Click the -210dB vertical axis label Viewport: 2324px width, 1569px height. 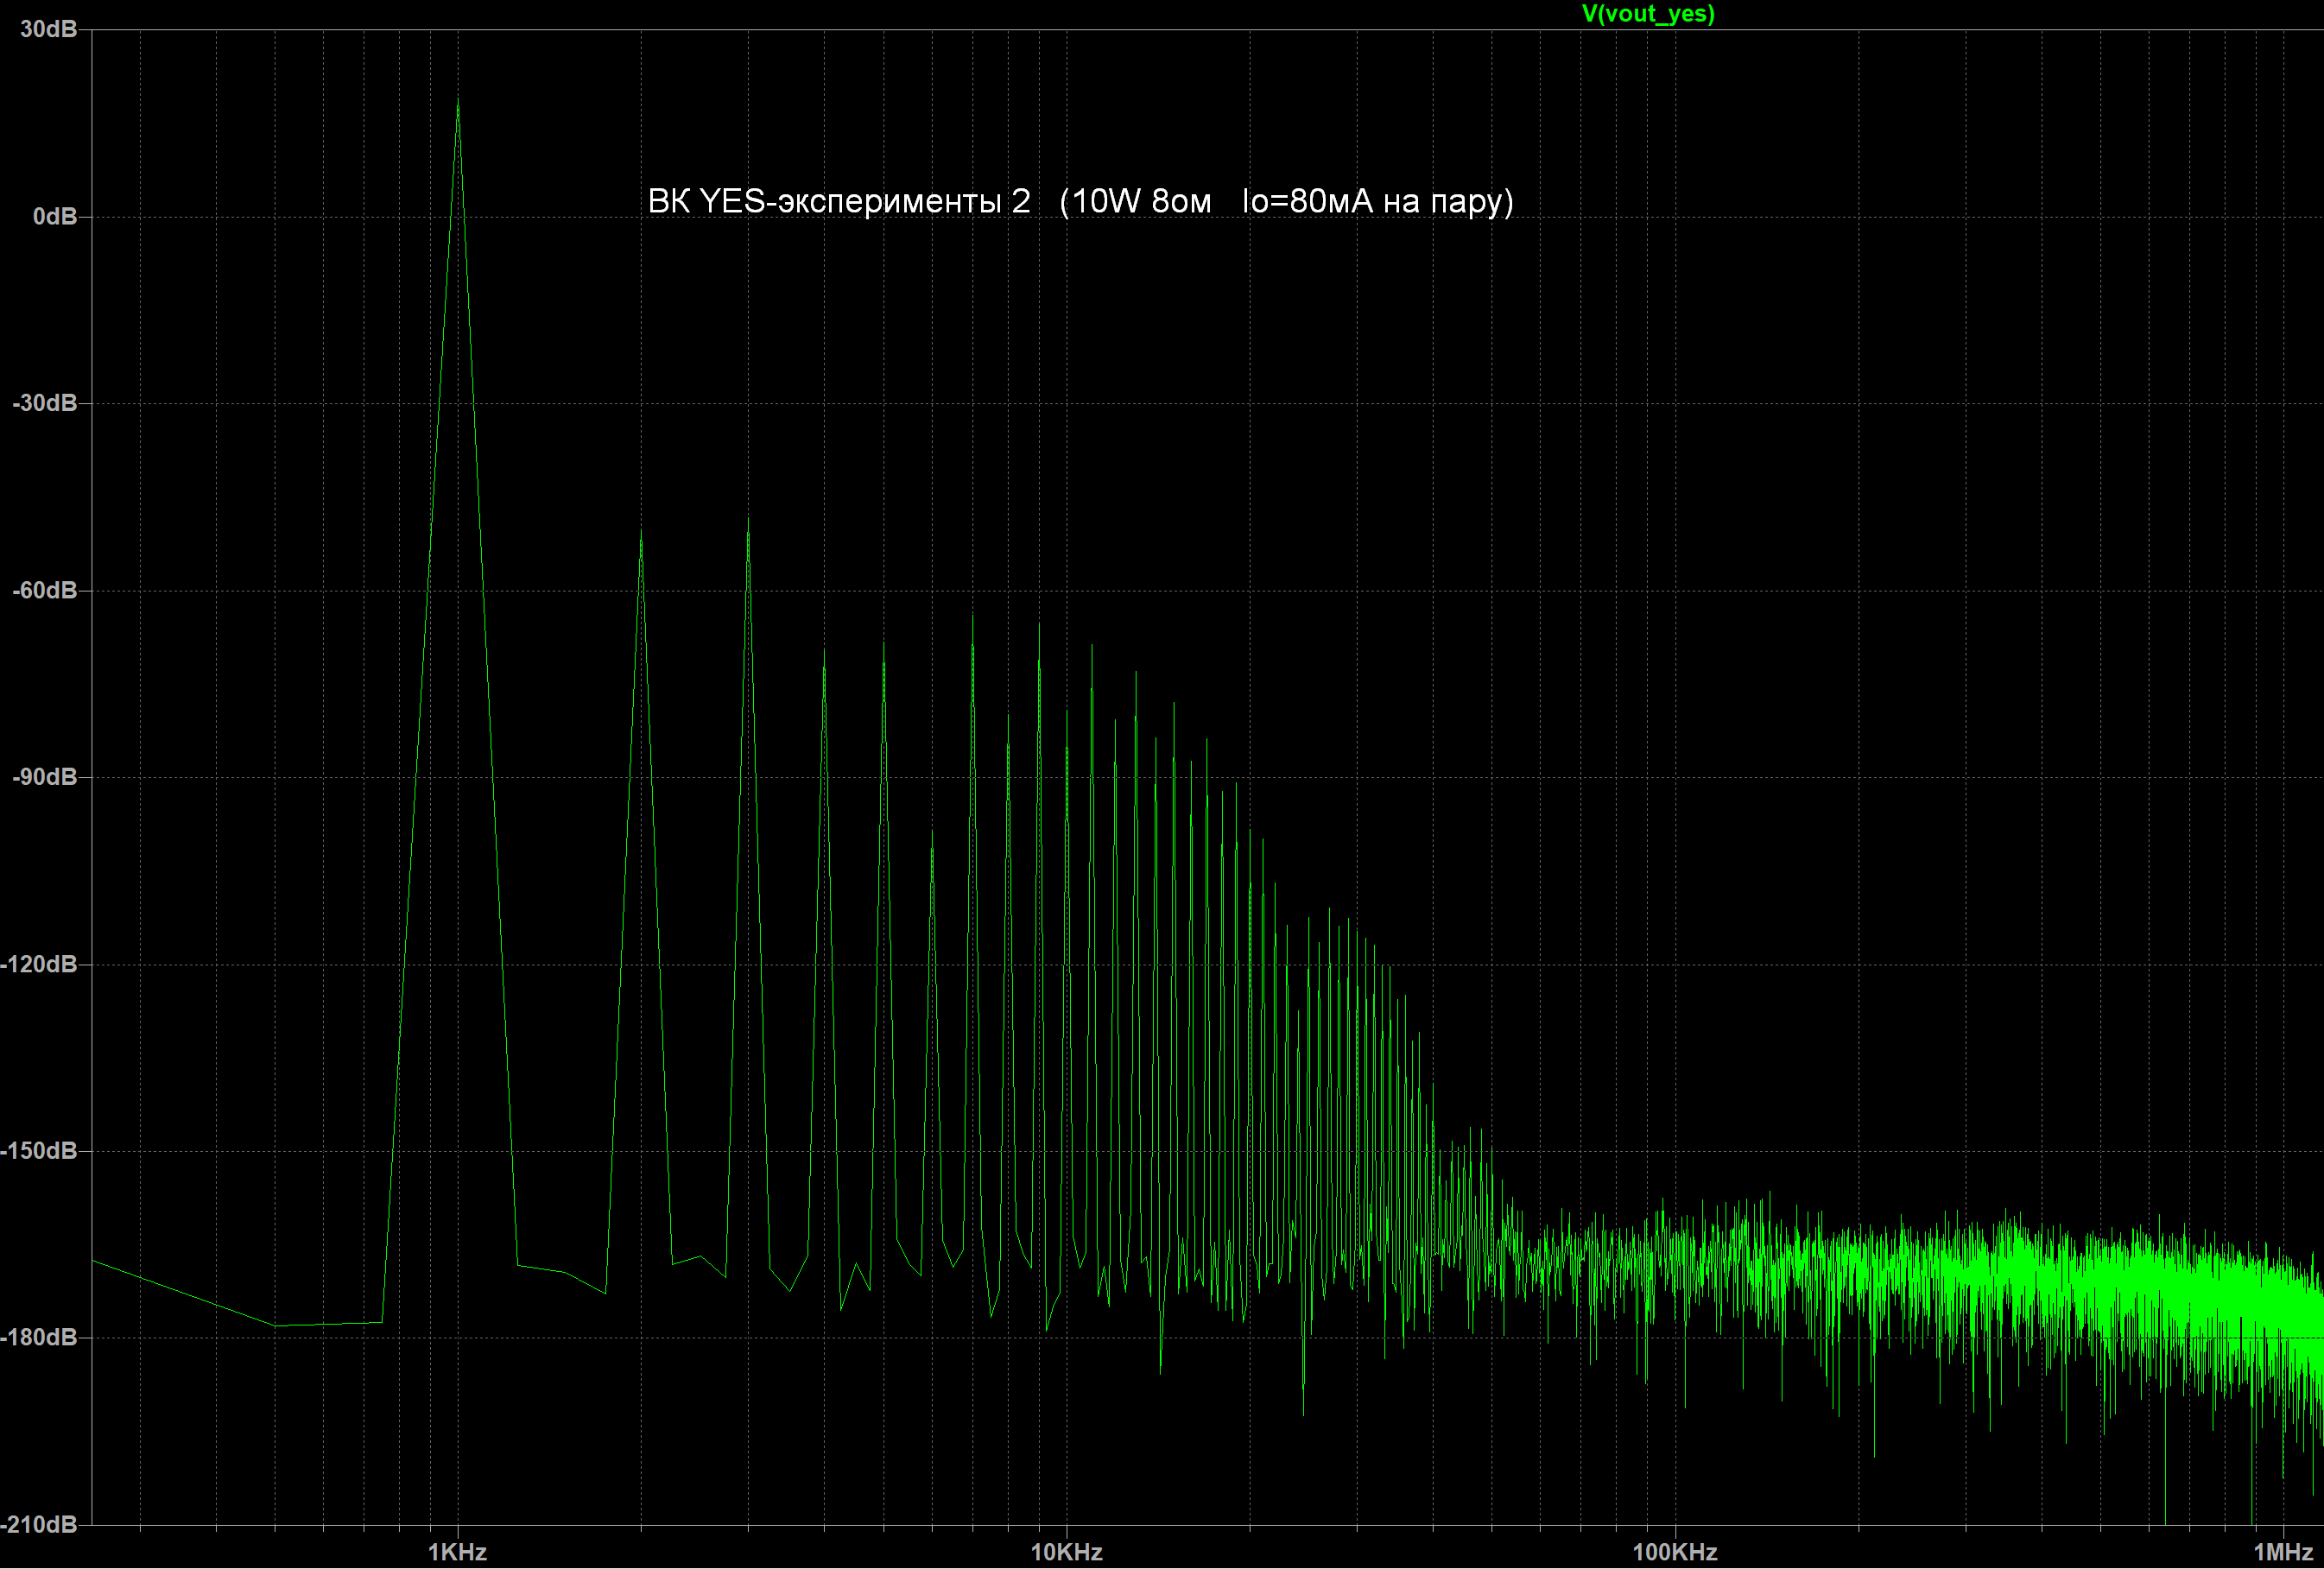point(39,1524)
